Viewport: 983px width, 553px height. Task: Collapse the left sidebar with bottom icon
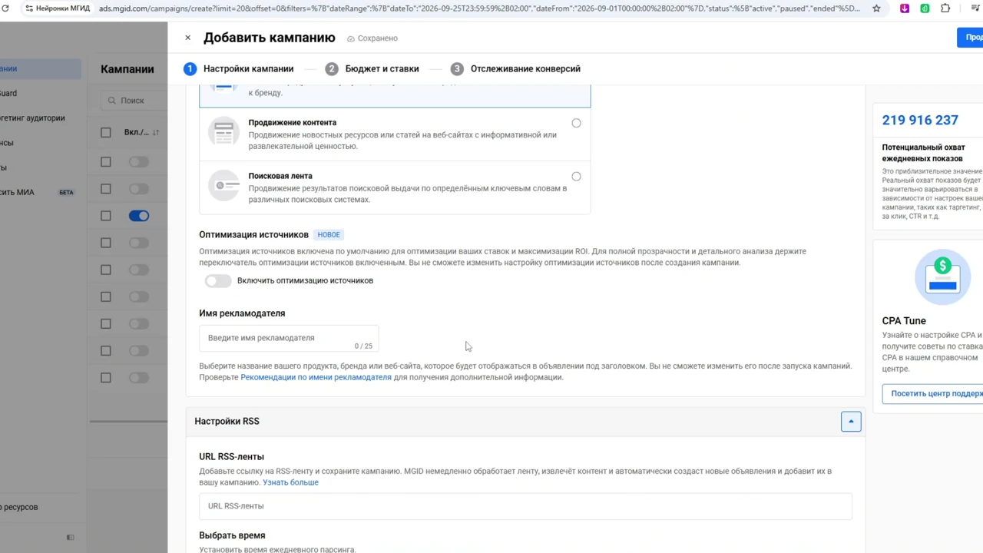click(x=70, y=538)
